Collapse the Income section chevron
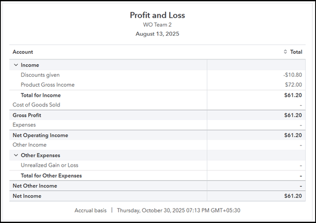Image resolution: width=316 pixels, height=223 pixels. tap(16, 65)
